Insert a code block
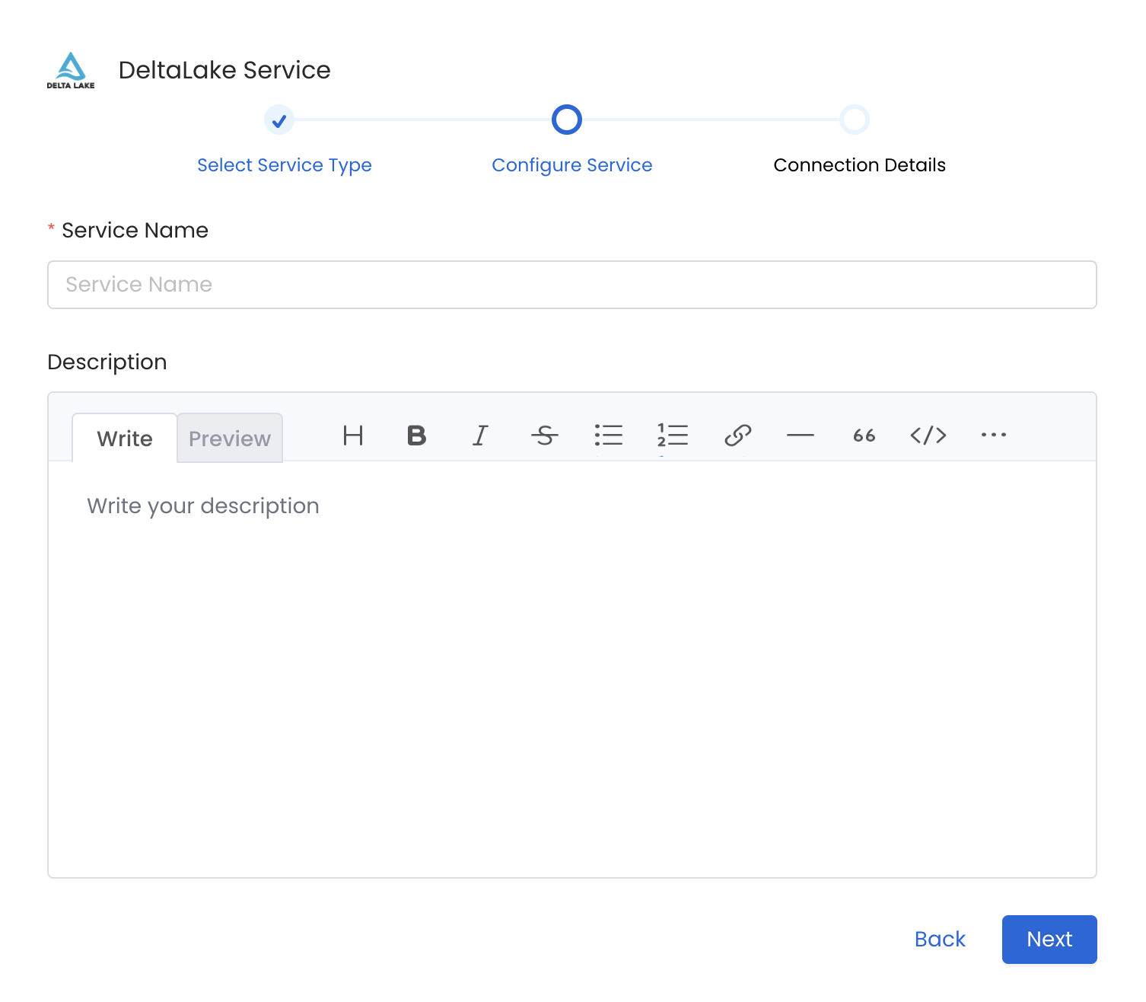The image size is (1146, 1002). coord(928,436)
